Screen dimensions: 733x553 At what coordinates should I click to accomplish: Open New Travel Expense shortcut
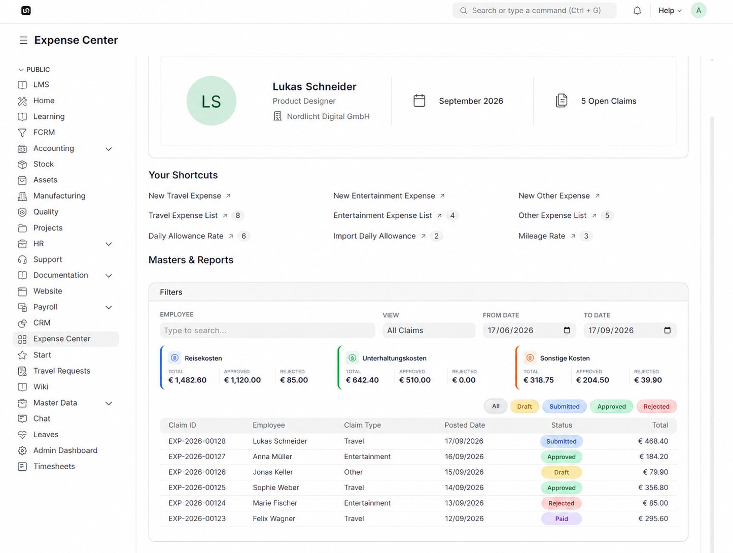(x=190, y=196)
